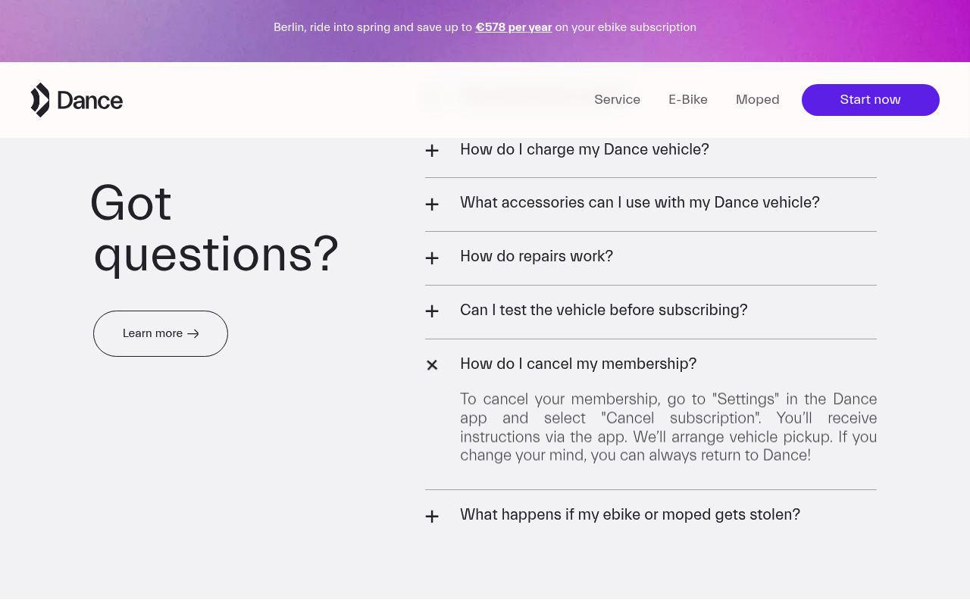Expand plus icon for accessories question
Viewport: 970px width, 606px height.
(x=432, y=205)
